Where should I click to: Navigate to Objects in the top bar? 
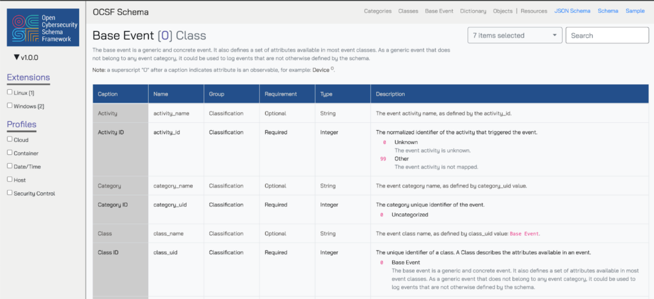[503, 11]
